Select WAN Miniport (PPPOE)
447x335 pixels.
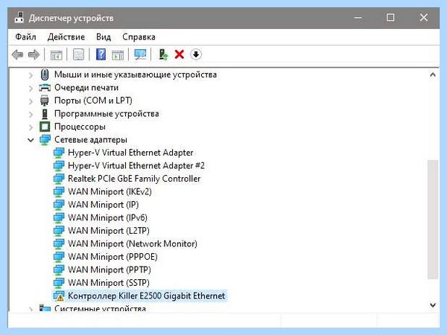(112, 257)
